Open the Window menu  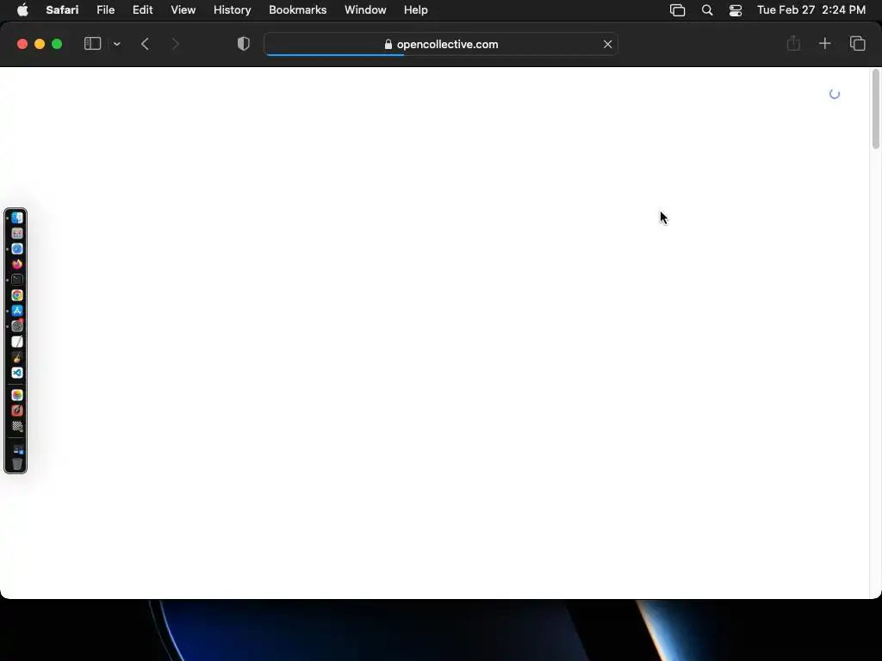pyautogui.click(x=365, y=10)
